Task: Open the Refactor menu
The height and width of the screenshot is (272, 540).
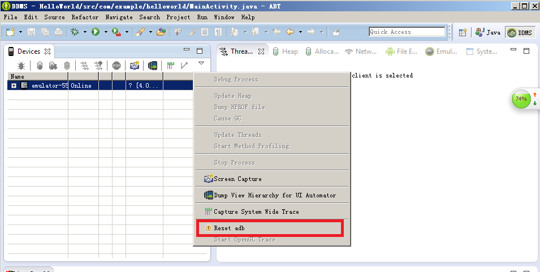Action: coord(85,17)
